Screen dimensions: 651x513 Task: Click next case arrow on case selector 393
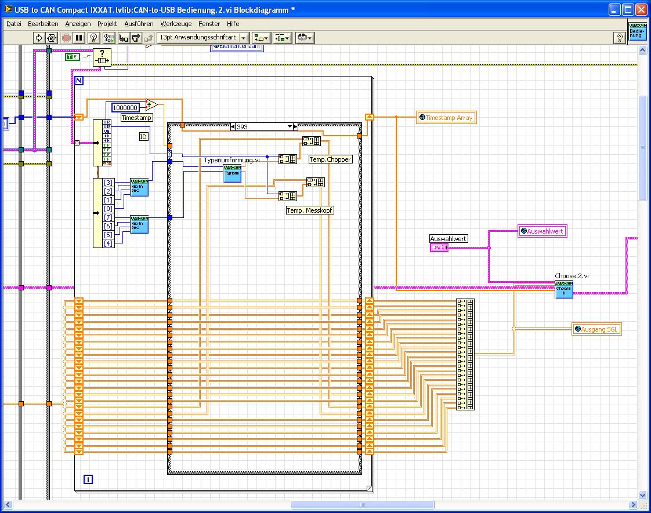295,126
